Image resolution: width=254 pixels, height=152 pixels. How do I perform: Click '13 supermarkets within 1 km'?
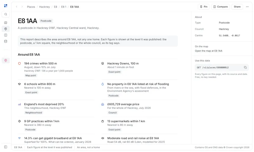tap(126, 121)
